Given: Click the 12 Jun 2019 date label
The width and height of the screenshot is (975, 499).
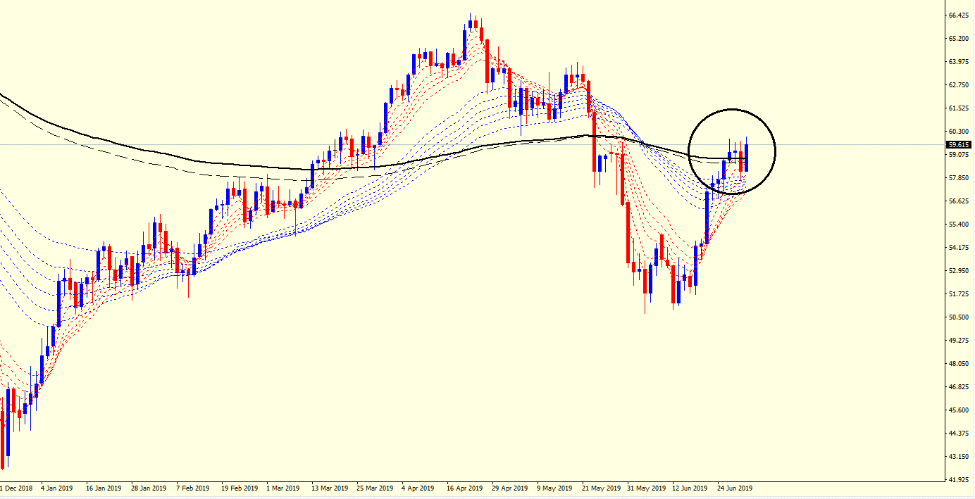Looking at the screenshot, I should click(x=690, y=488).
